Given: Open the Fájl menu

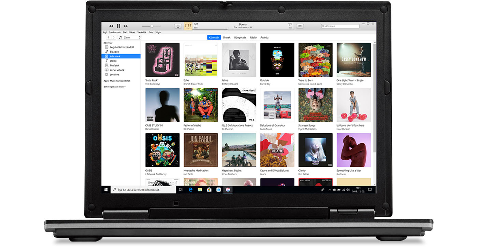Looking at the screenshot, I should coord(105,32).
